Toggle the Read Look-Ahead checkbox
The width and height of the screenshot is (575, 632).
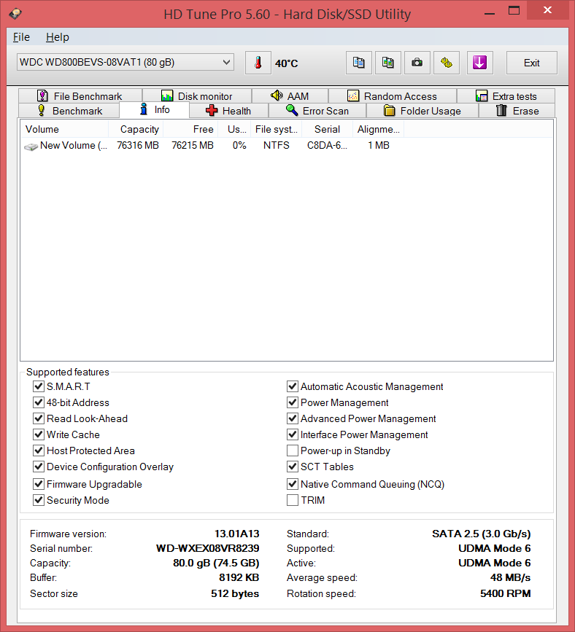click(39, 418)
